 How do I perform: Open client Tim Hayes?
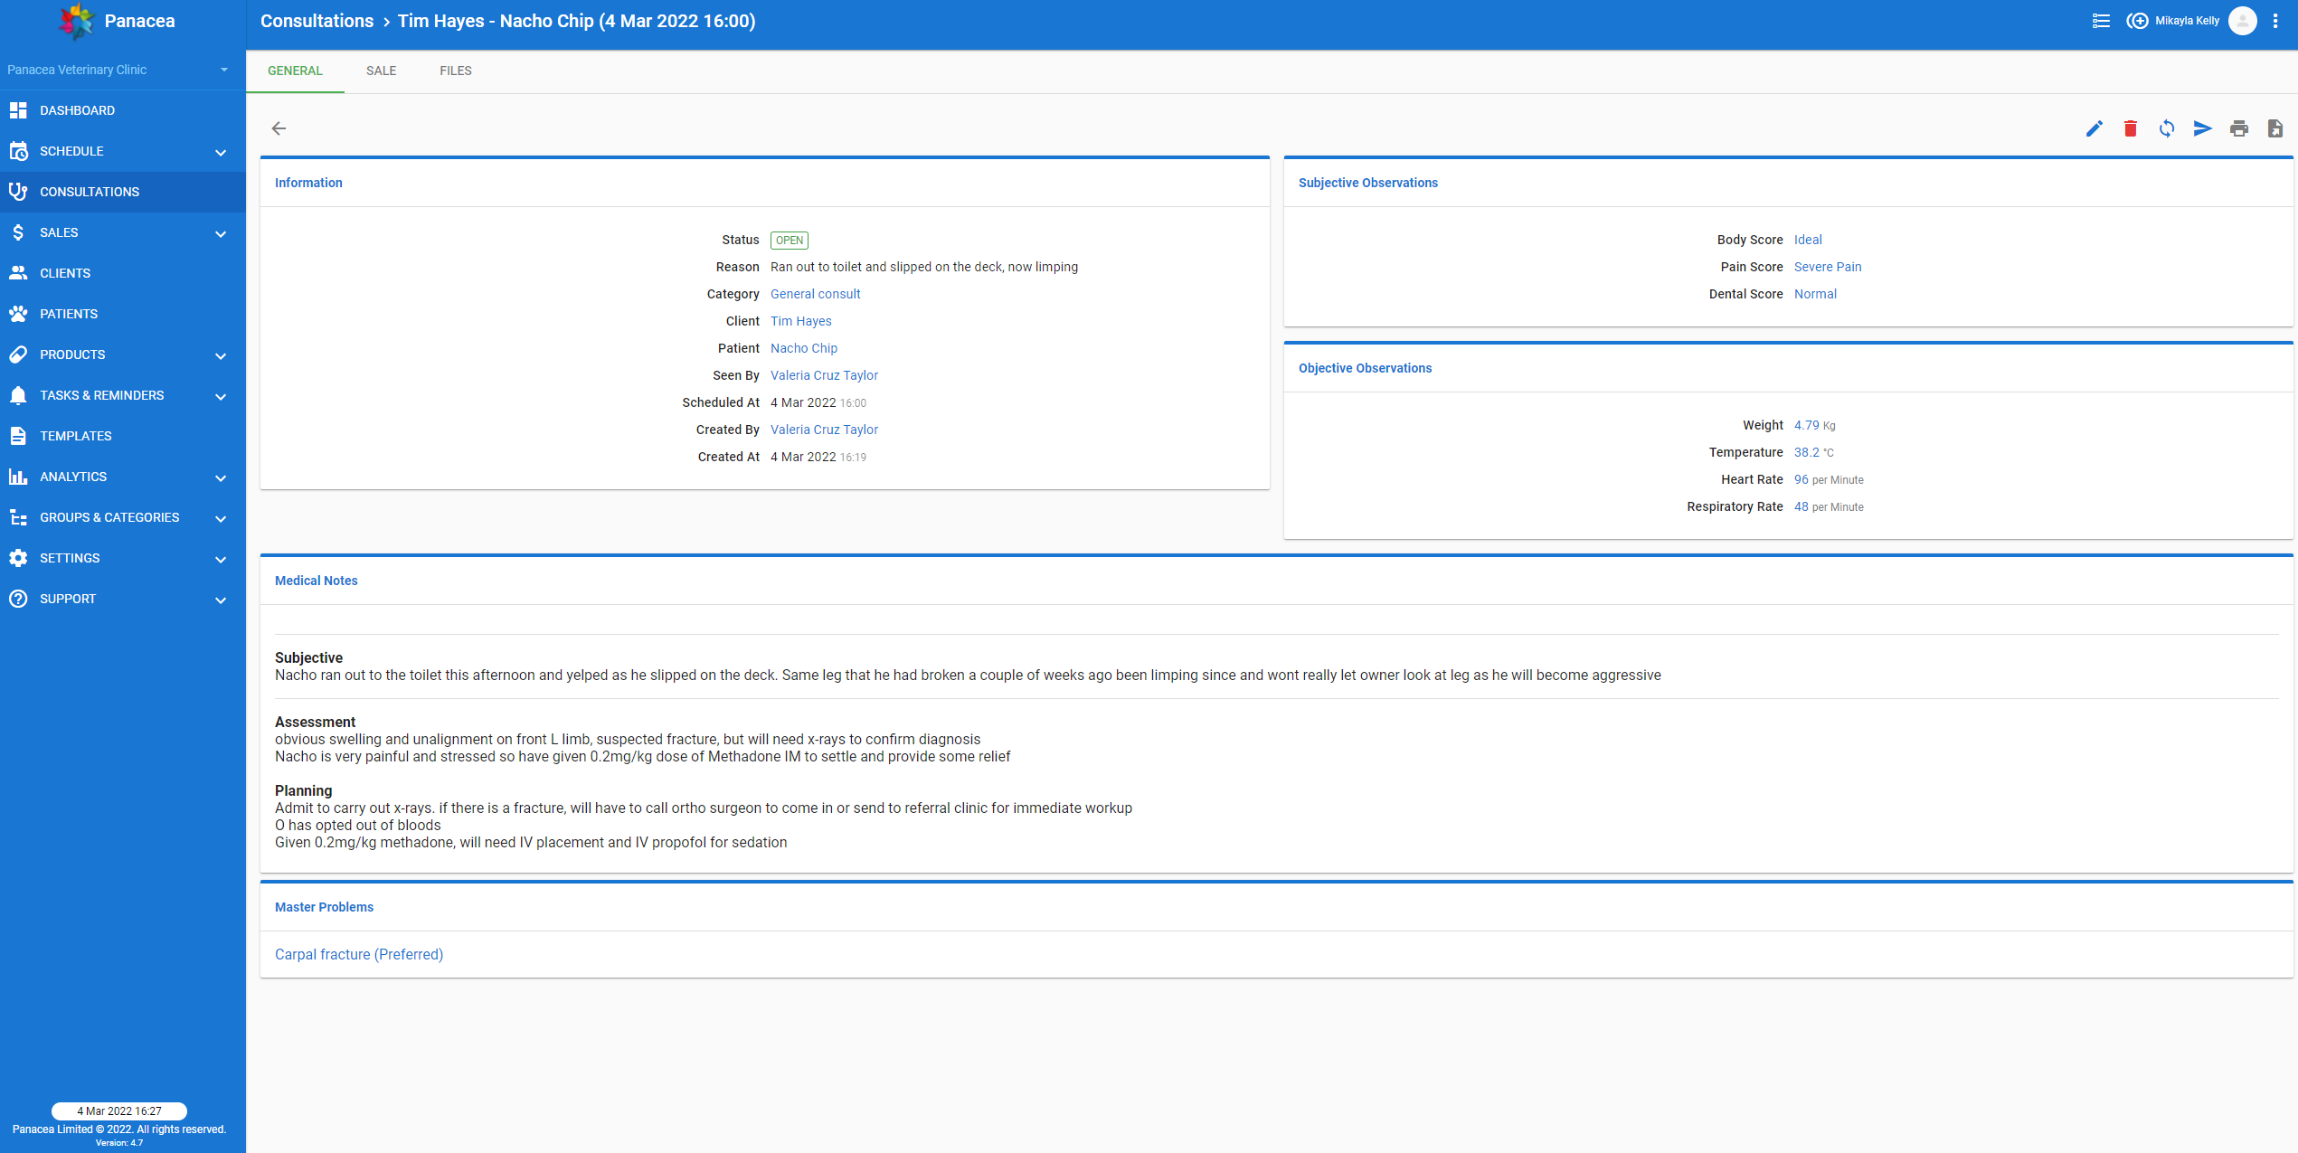(x=800, y=321)
